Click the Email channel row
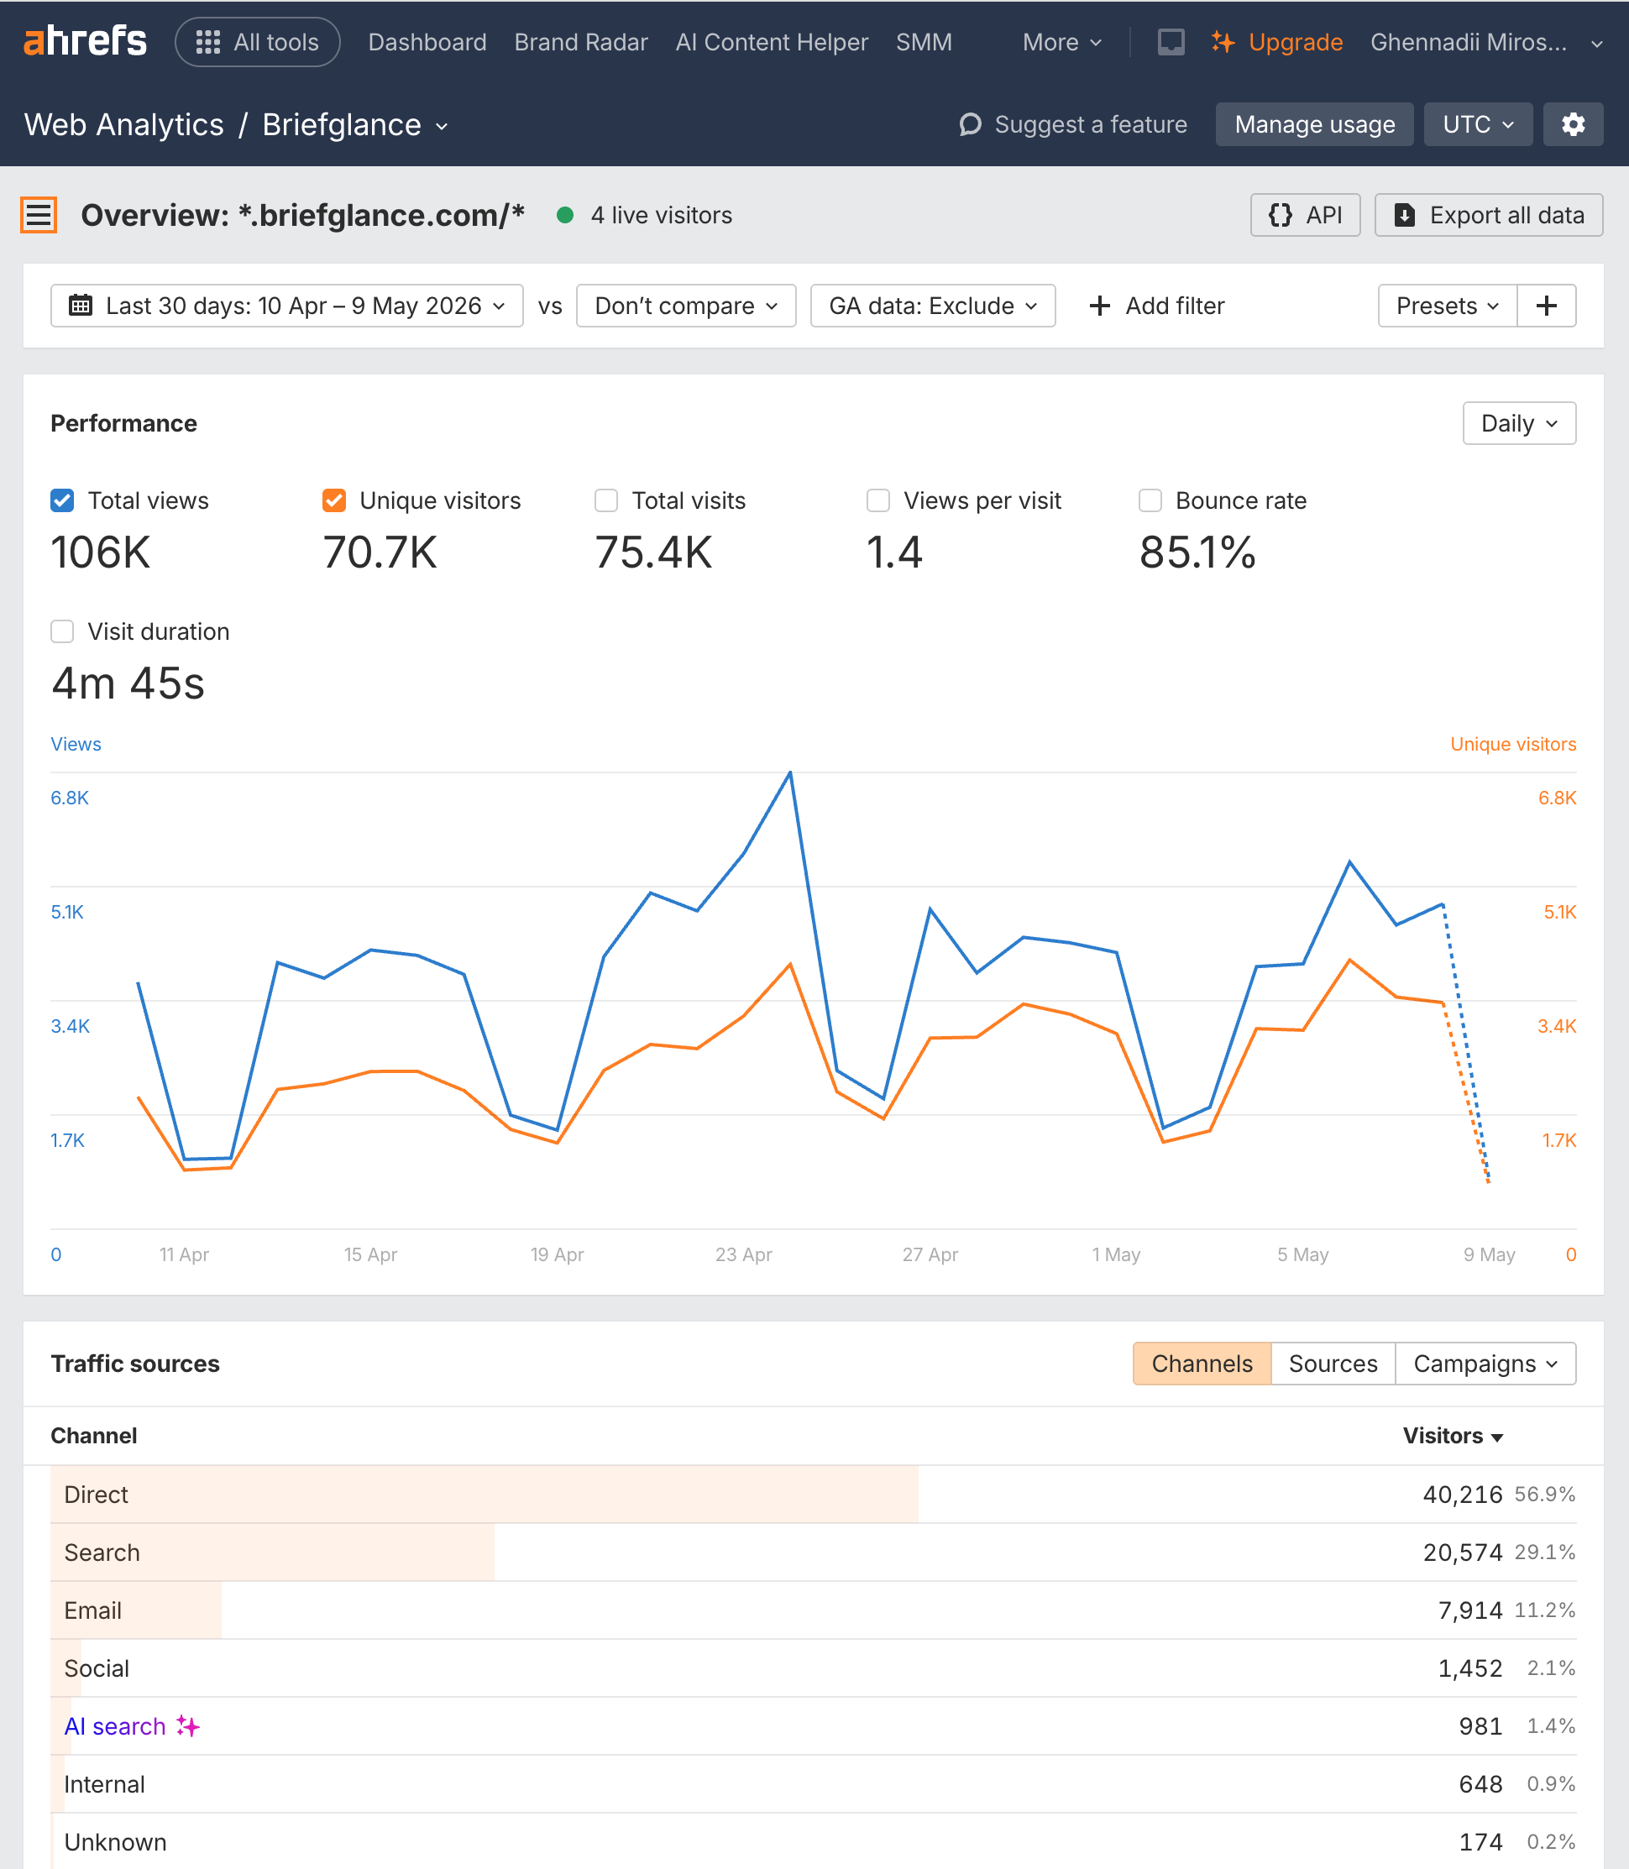Viewport: 1629px width, 1869px height. pos(814,1611)
